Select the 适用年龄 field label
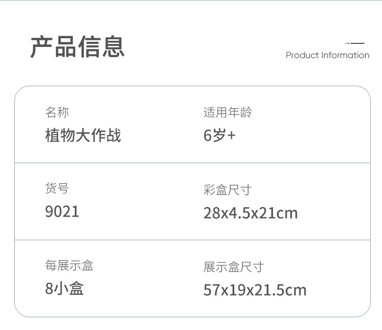 point(228,112)
